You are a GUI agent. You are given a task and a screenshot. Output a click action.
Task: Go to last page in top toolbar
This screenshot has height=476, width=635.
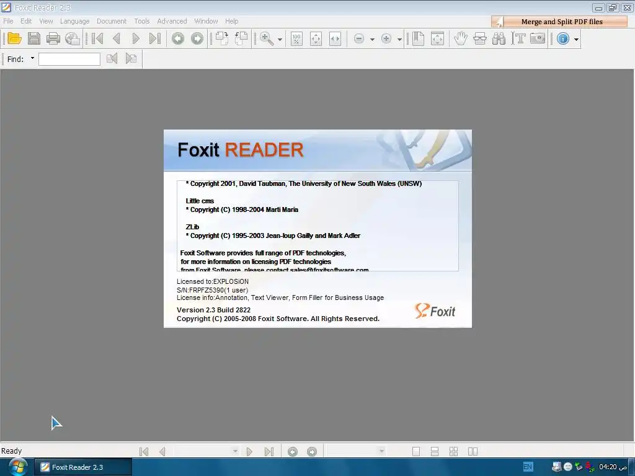(155, 38)
